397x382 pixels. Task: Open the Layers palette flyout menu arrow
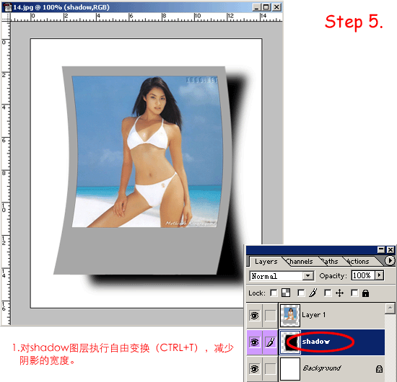click(390, 260)
